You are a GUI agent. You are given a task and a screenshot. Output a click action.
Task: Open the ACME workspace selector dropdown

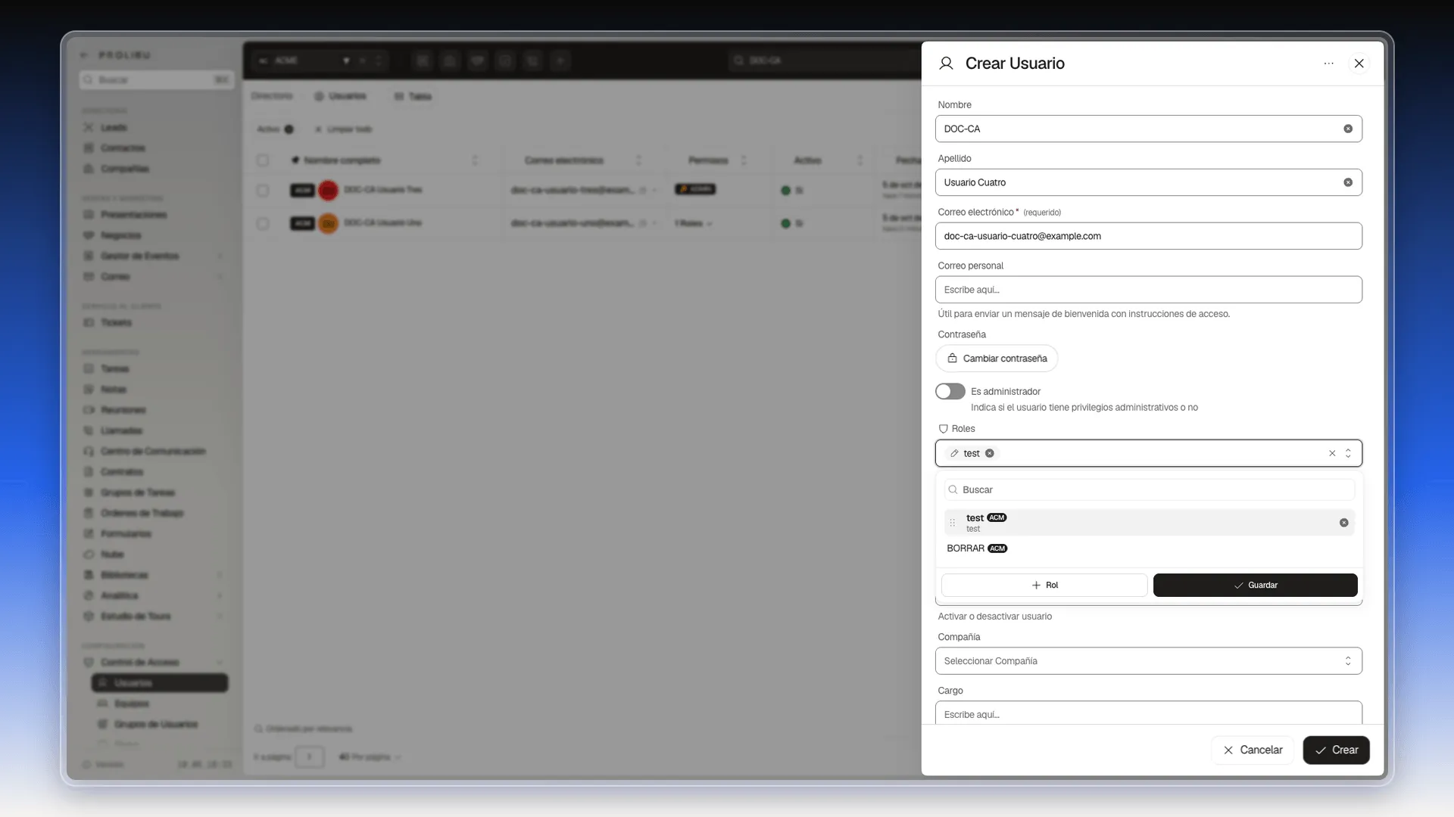point(320,61)
